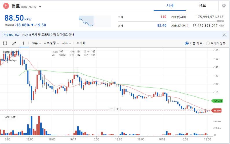Close the project notice banner
The height and width of the screenshot is (144, 230).
tap(224, 35)
